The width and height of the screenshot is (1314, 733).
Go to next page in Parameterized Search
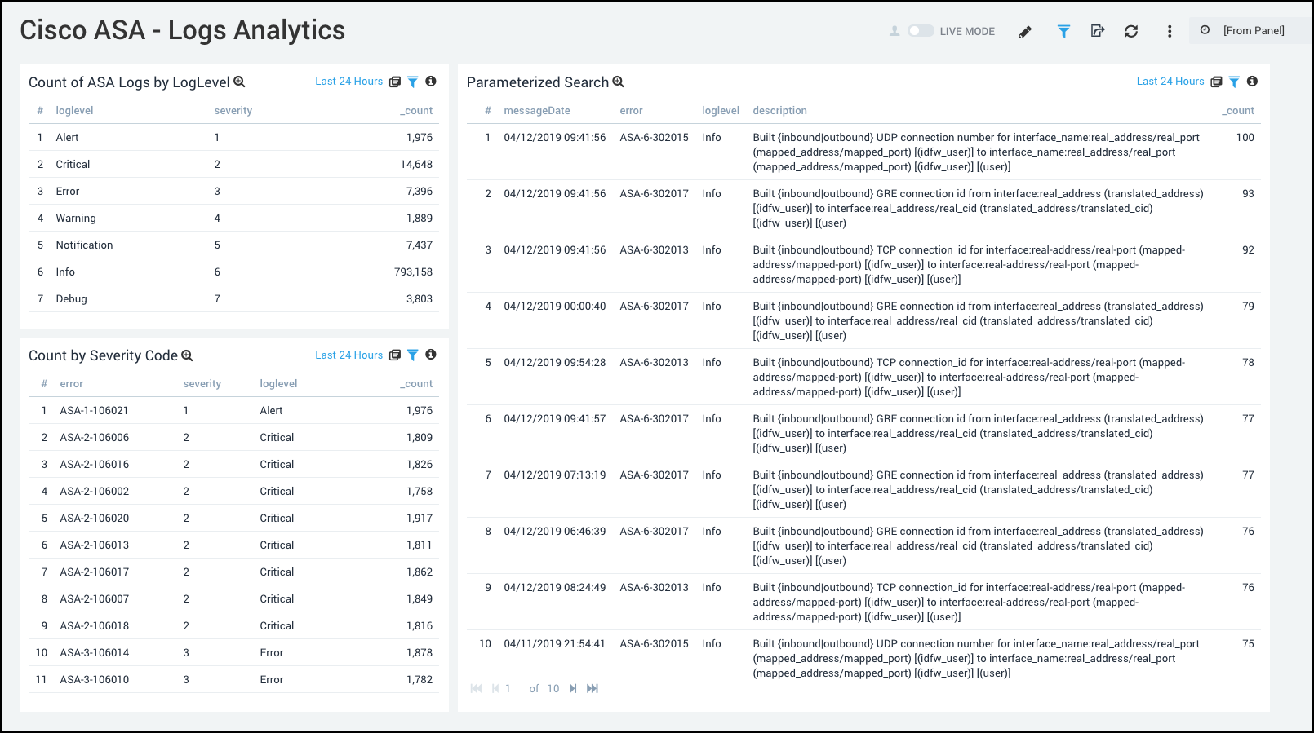pyautogui.click(x=573, y=689)
